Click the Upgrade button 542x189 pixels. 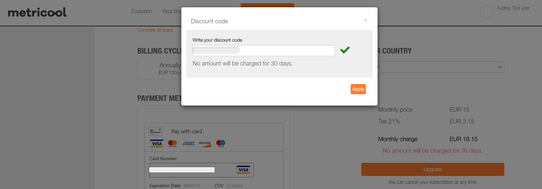[x=432, y=169]
